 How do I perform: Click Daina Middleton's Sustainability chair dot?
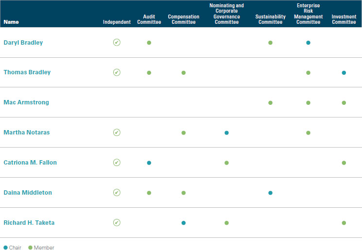[x=270, y=193]
